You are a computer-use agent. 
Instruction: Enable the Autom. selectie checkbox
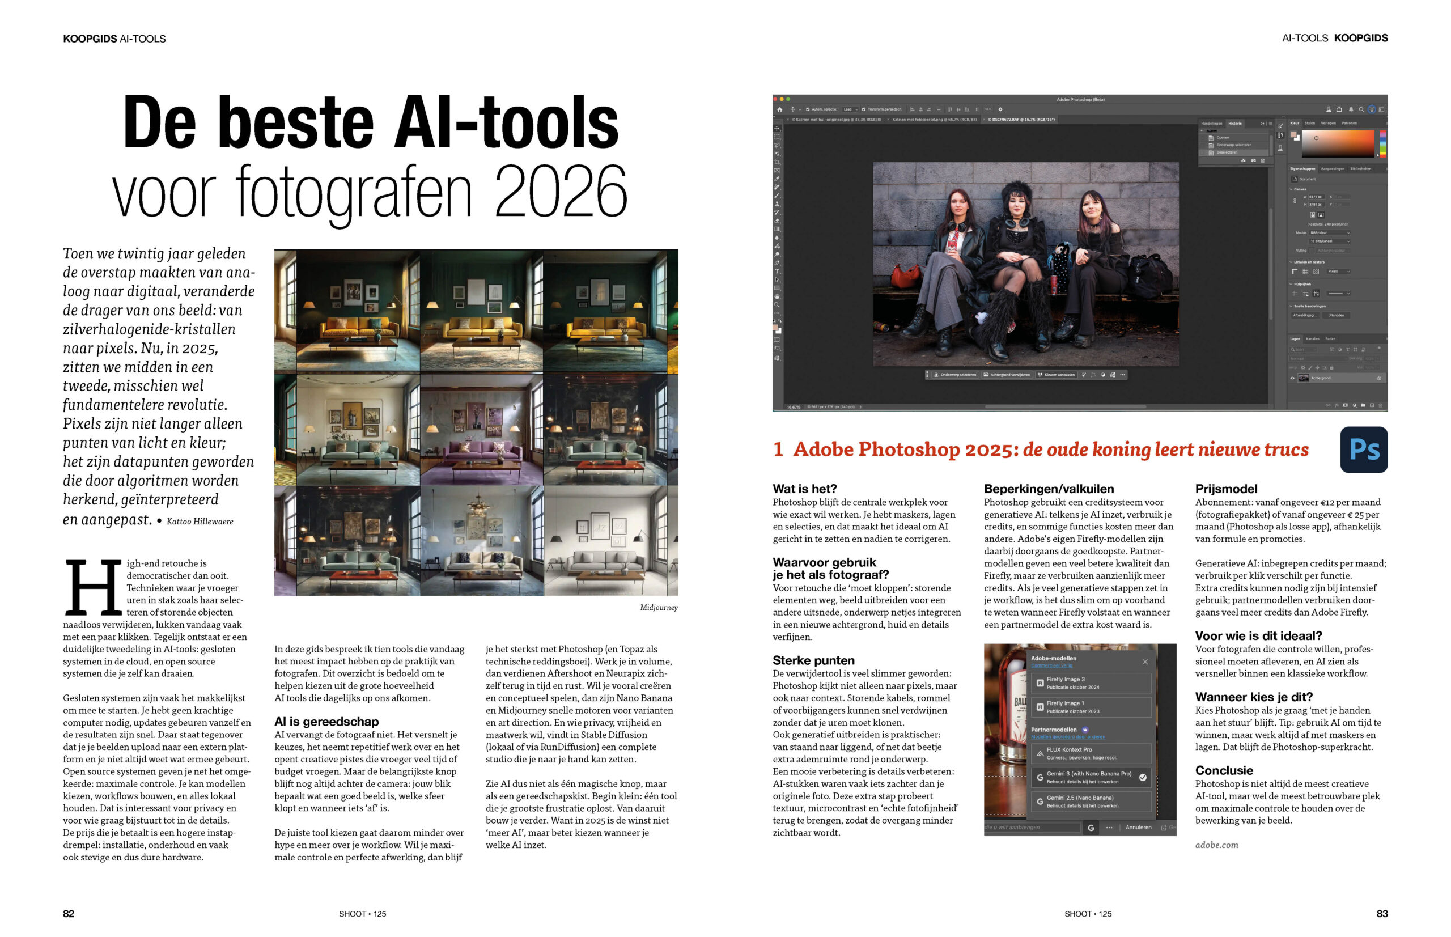tap(808, 109)
